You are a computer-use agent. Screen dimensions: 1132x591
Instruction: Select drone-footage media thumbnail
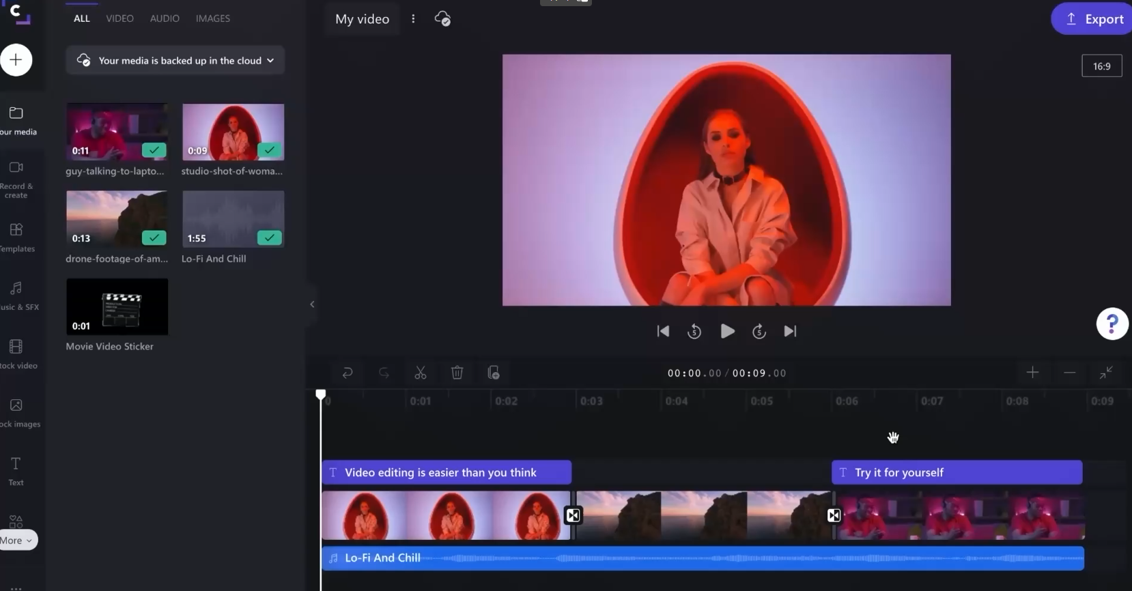coord(117,219)
